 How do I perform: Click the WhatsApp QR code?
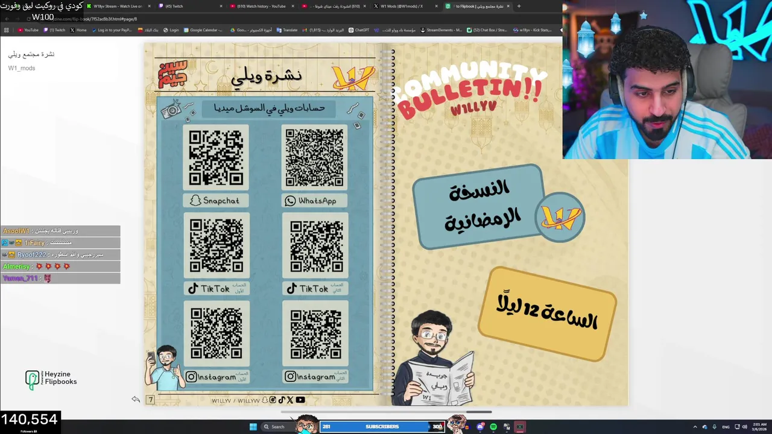(x=314, y=157)
